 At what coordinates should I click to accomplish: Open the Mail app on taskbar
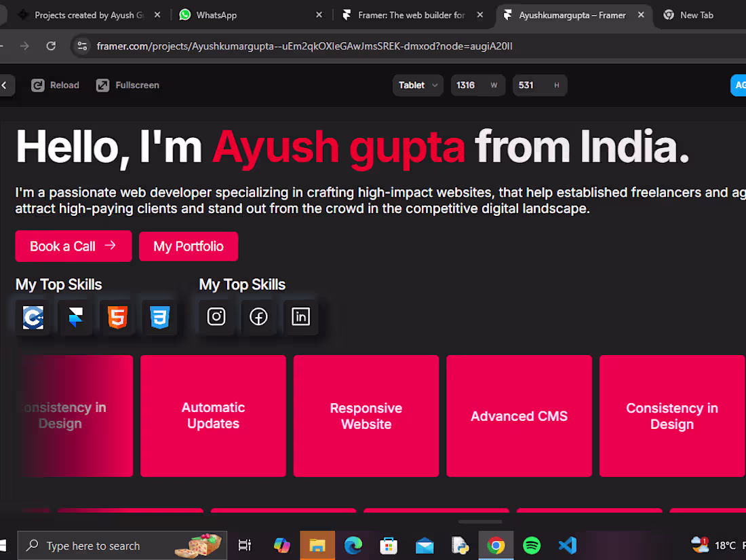pos(425,545)
